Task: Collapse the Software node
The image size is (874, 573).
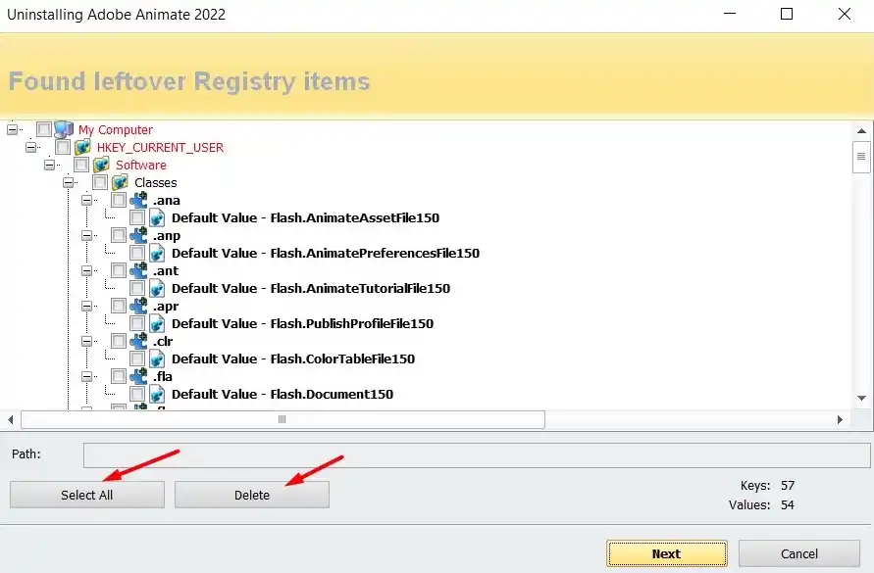Action: 50,165
